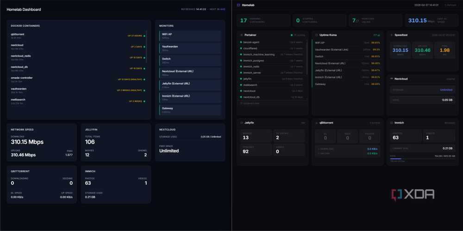
Task: Click the 0.21 GB library size value in right Immich card
Action: [x=448, y=148]
